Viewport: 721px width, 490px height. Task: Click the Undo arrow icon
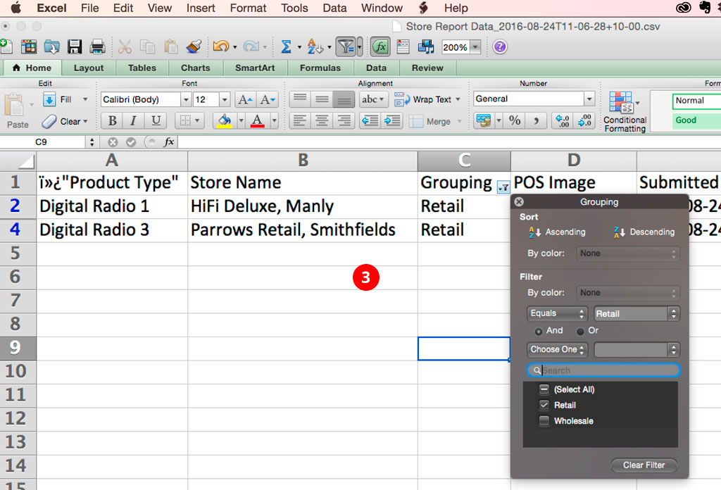(220, 47)
